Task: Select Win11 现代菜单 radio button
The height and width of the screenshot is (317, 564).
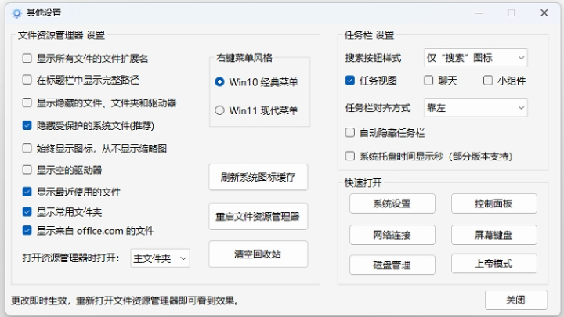Action: (x=219, y=110)
